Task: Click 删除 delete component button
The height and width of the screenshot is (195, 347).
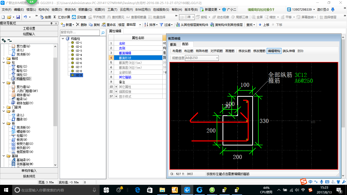Action: pyautogui.click(x=82, y=25)
